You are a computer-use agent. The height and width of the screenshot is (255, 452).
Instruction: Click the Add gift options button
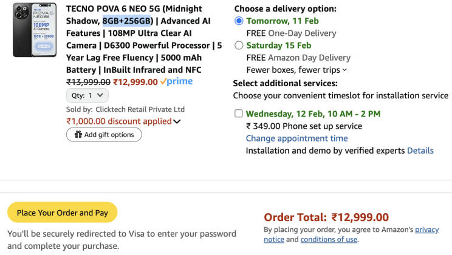pyautogui.click(x=104, y=135)
